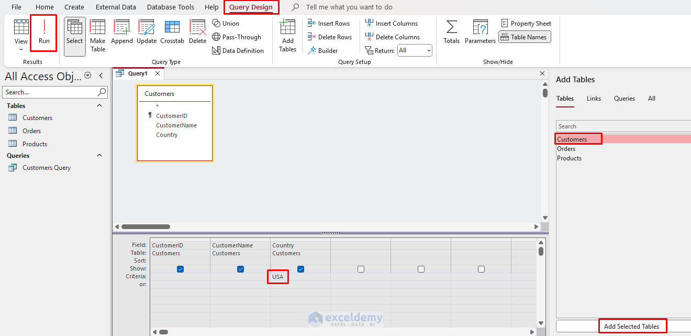Select CustomerName field in Customers table box
The image size is (691, 336).
[176, 125]
